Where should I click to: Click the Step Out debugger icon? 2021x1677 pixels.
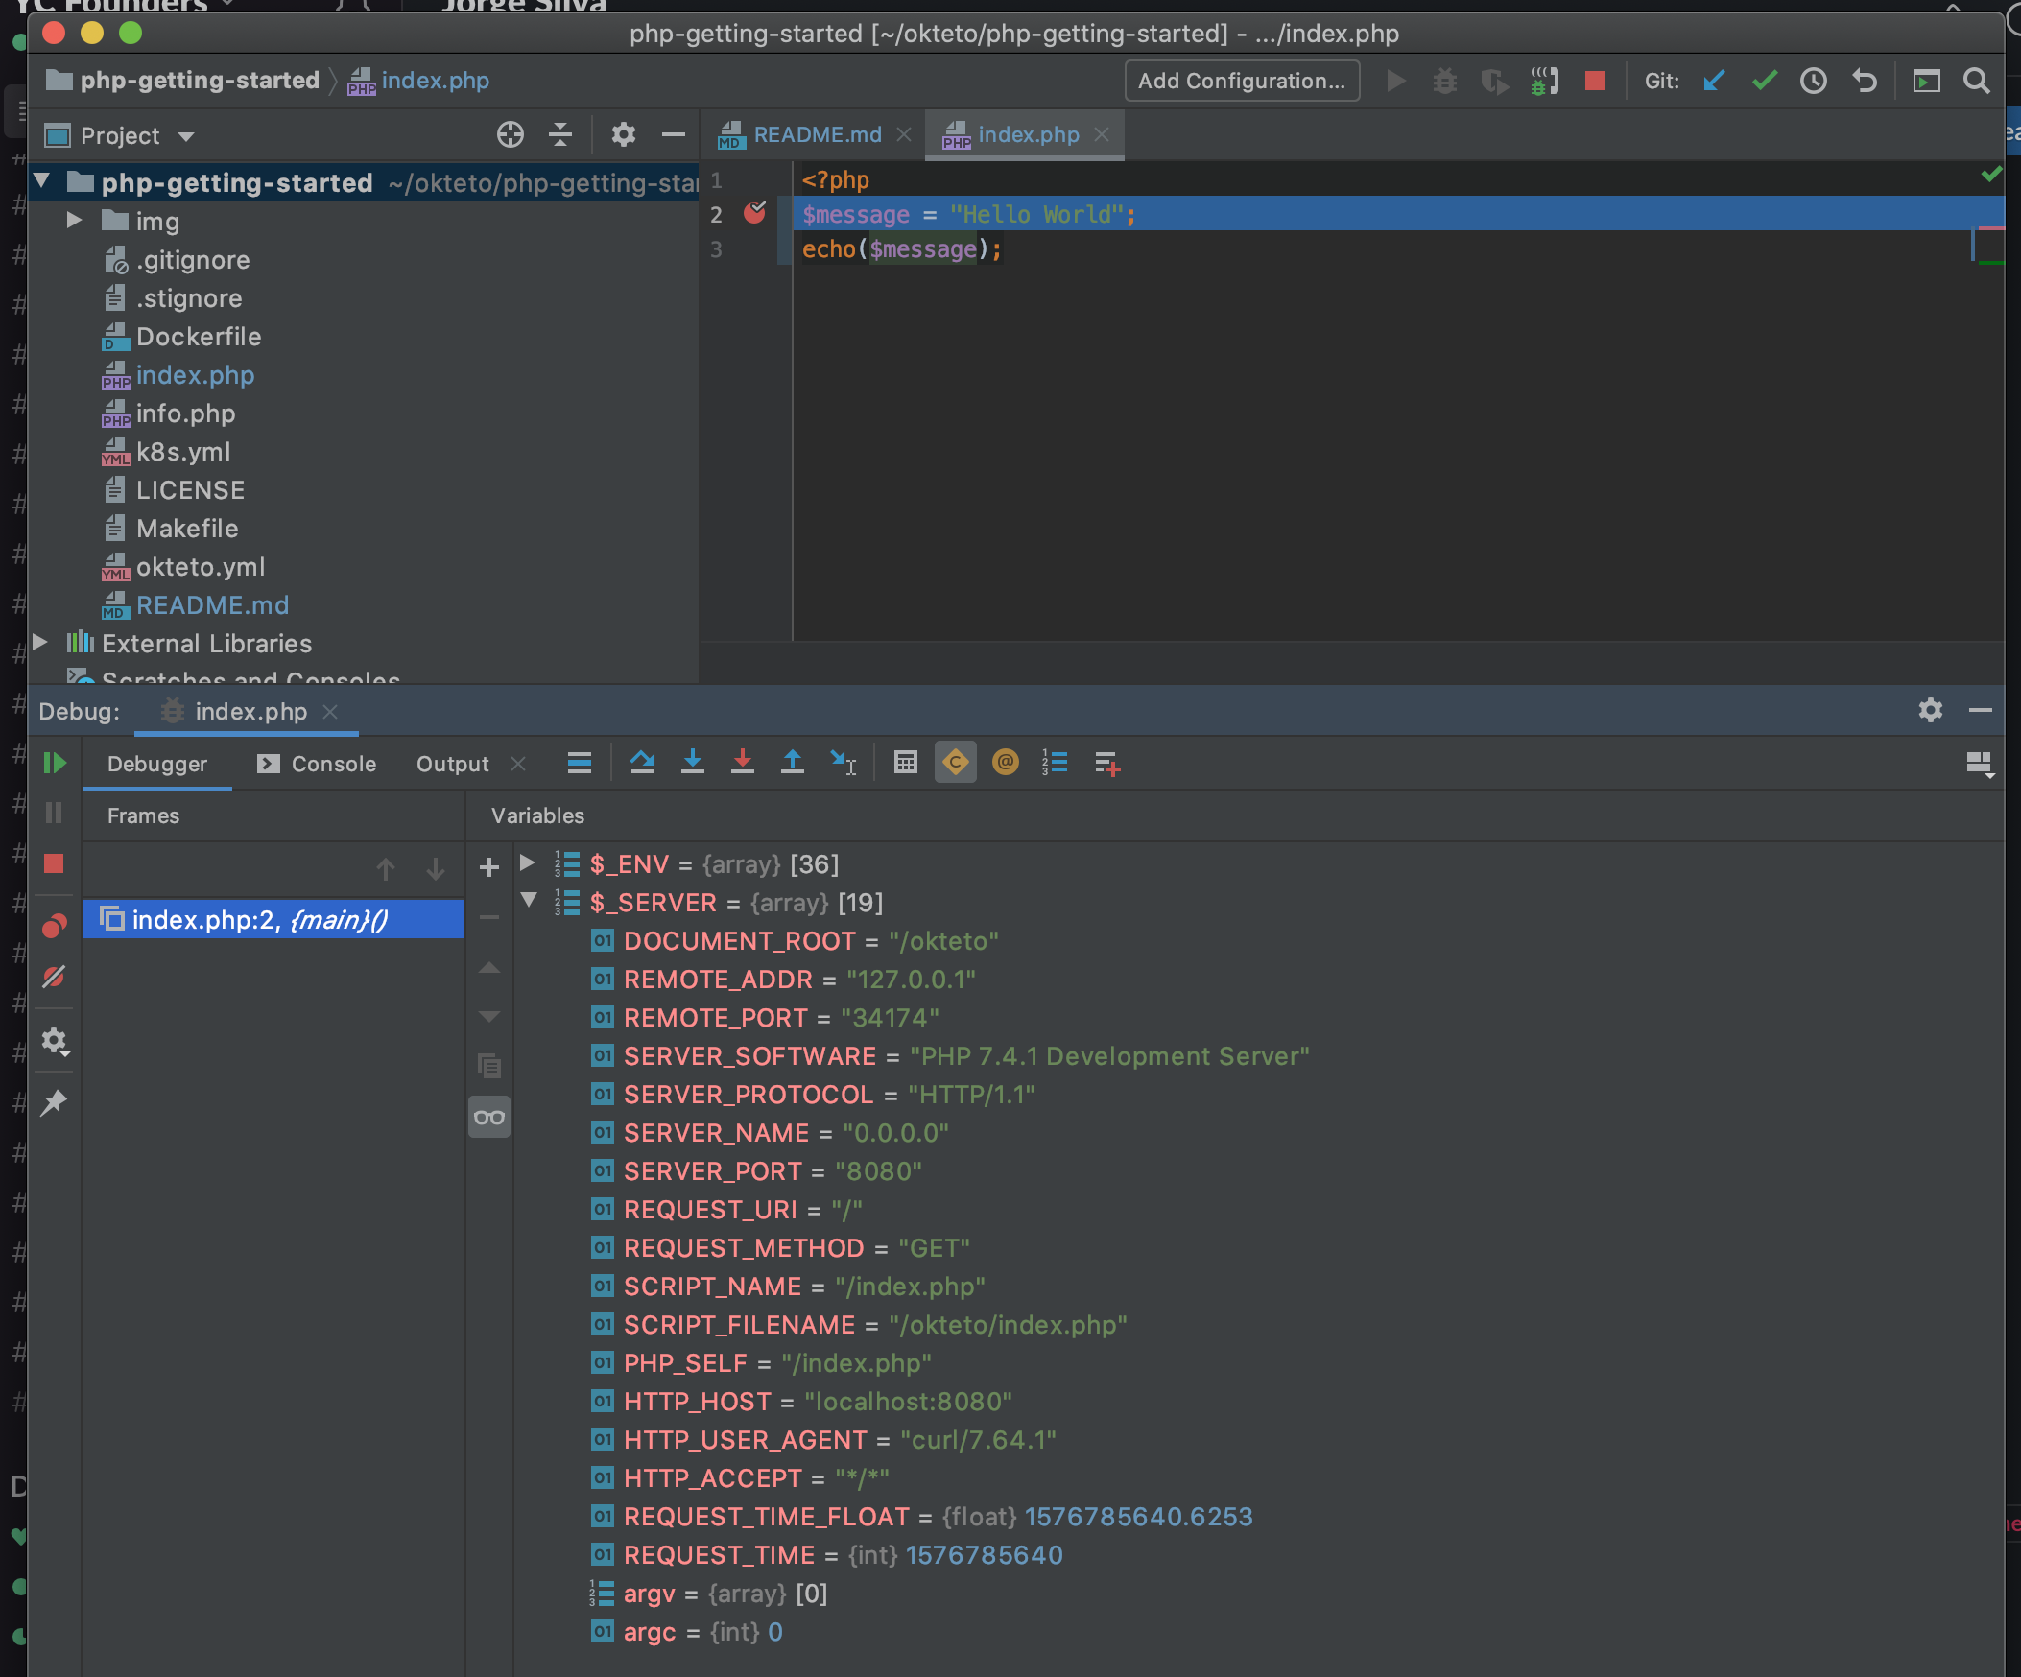[792, 762]
